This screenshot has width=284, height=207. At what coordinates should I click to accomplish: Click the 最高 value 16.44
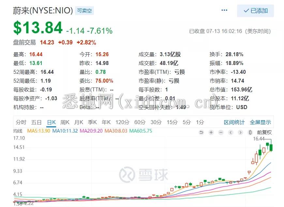point(36,54)
